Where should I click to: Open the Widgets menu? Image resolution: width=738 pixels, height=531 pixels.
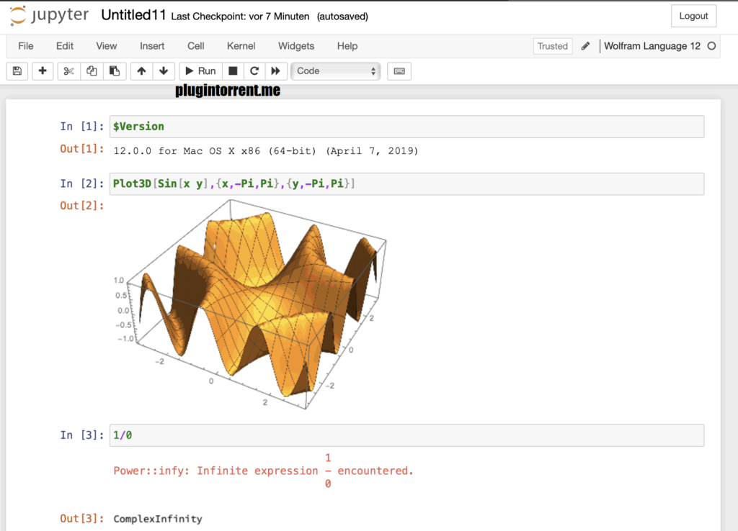[x=296, y=46]
